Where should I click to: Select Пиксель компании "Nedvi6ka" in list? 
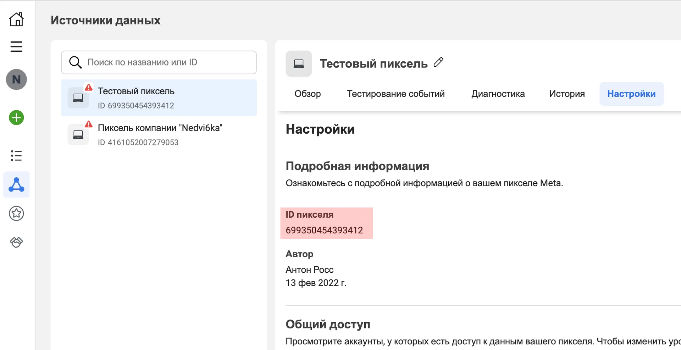click(159, 135)
